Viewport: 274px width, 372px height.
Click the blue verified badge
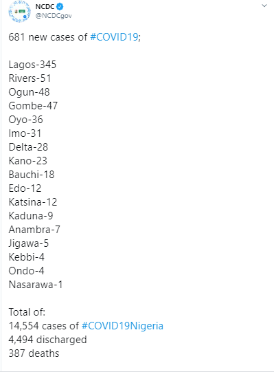pyautogui.click(x=60, y=7)
